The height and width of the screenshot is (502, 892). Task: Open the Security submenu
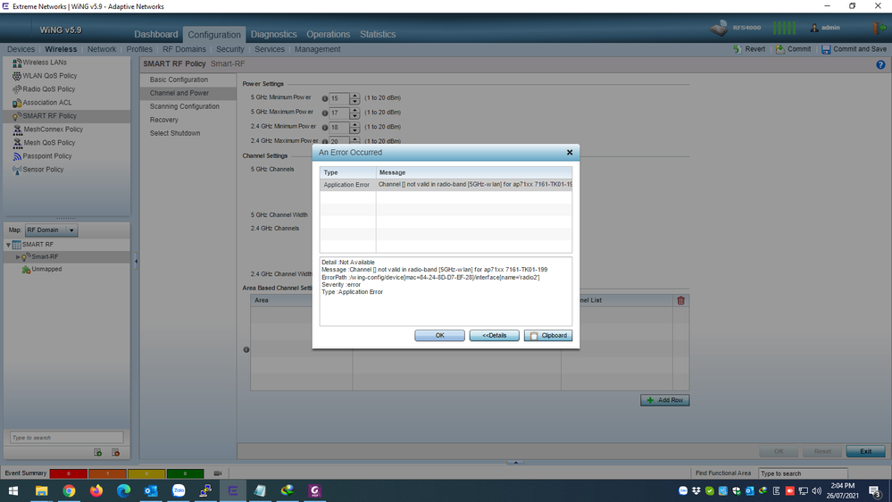[x=229, y=49]
